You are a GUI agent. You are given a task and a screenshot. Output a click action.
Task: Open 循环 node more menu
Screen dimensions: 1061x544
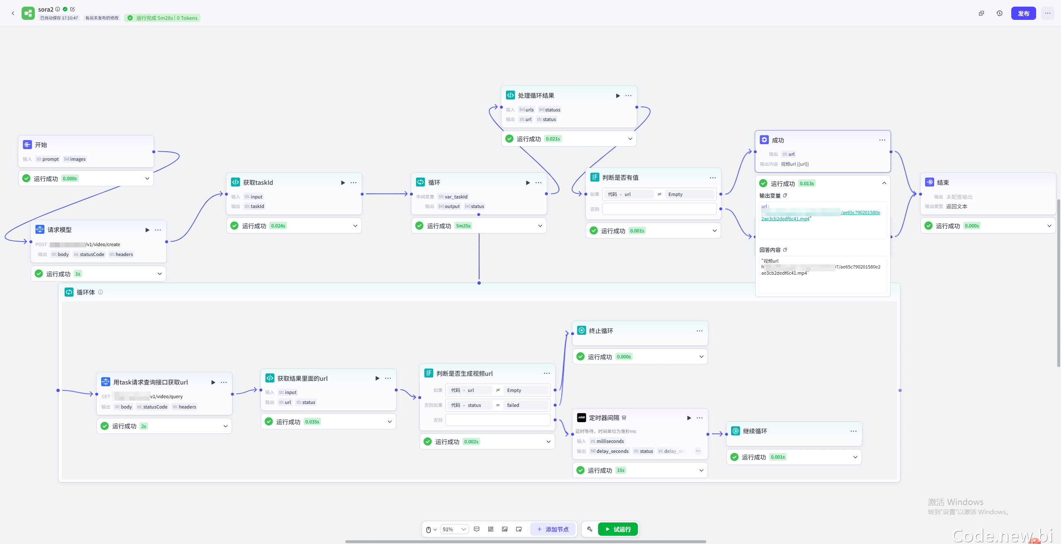coord(538,183)
